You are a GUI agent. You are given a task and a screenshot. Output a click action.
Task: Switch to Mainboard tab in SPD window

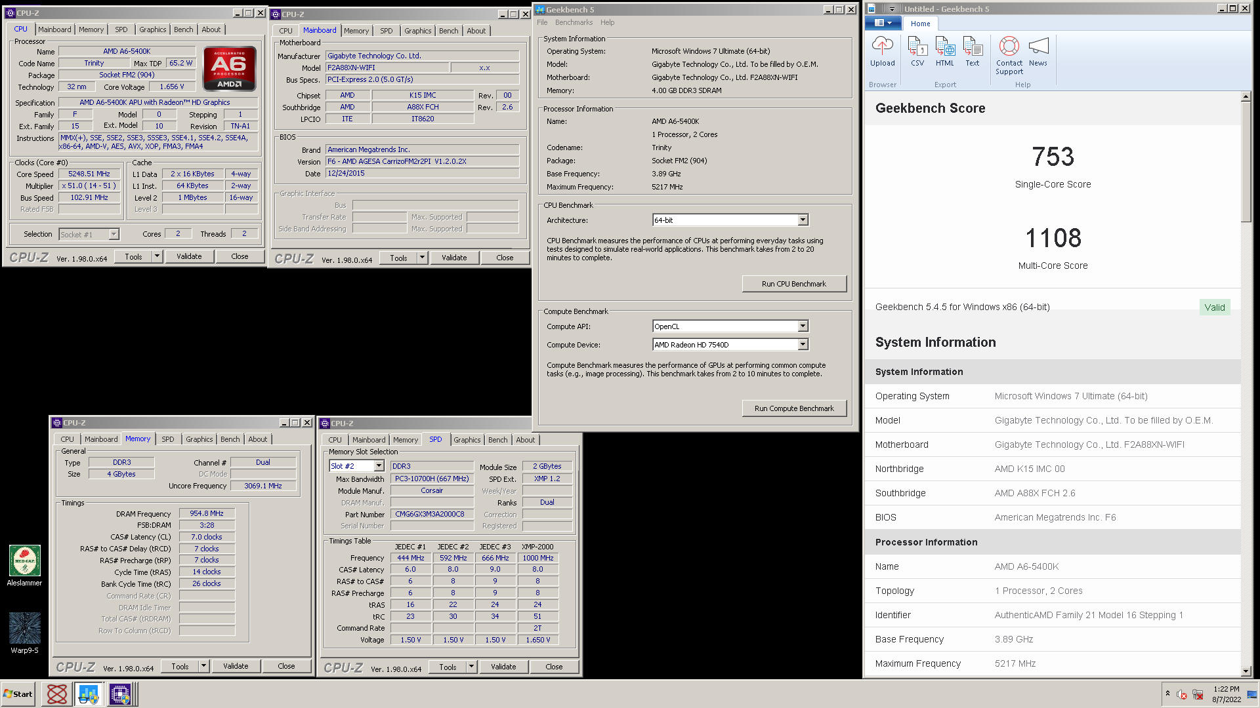369,440
